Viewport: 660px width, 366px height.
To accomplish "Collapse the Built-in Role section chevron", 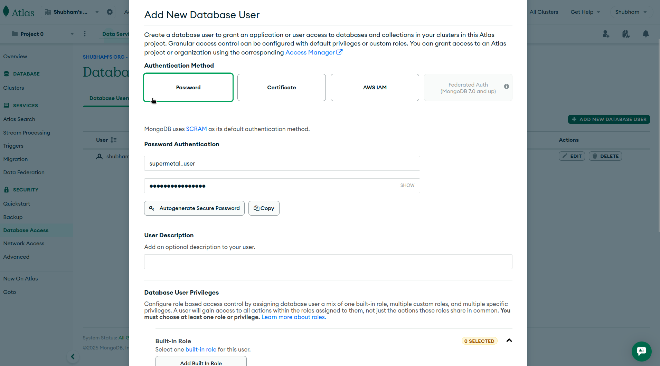I will click(509, 340).
